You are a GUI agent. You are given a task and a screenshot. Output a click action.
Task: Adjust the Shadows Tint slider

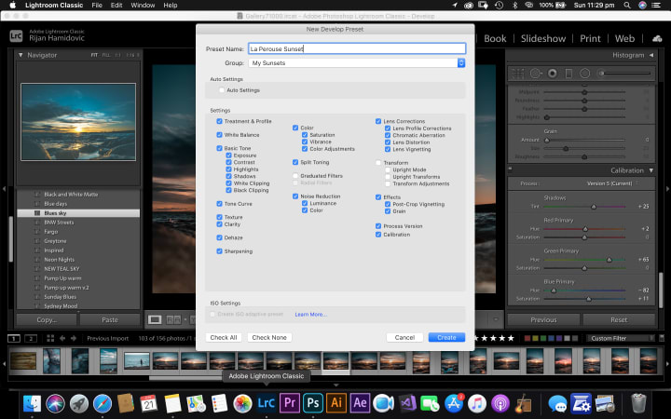(594, 207)
